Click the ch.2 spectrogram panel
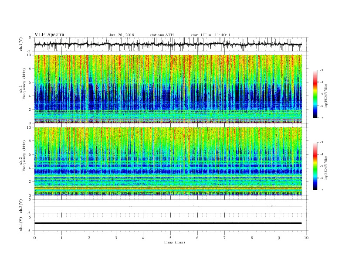Image resolution: width=345 pixels, height=267 pixels. pyautogui.click(x=168, y=161)
